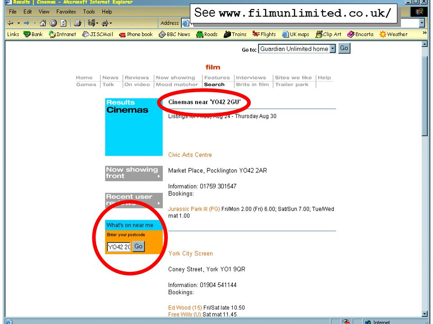Go to the Talk nav tab
This screenshot has width=433, height=324.
click(x=108, y=85)
